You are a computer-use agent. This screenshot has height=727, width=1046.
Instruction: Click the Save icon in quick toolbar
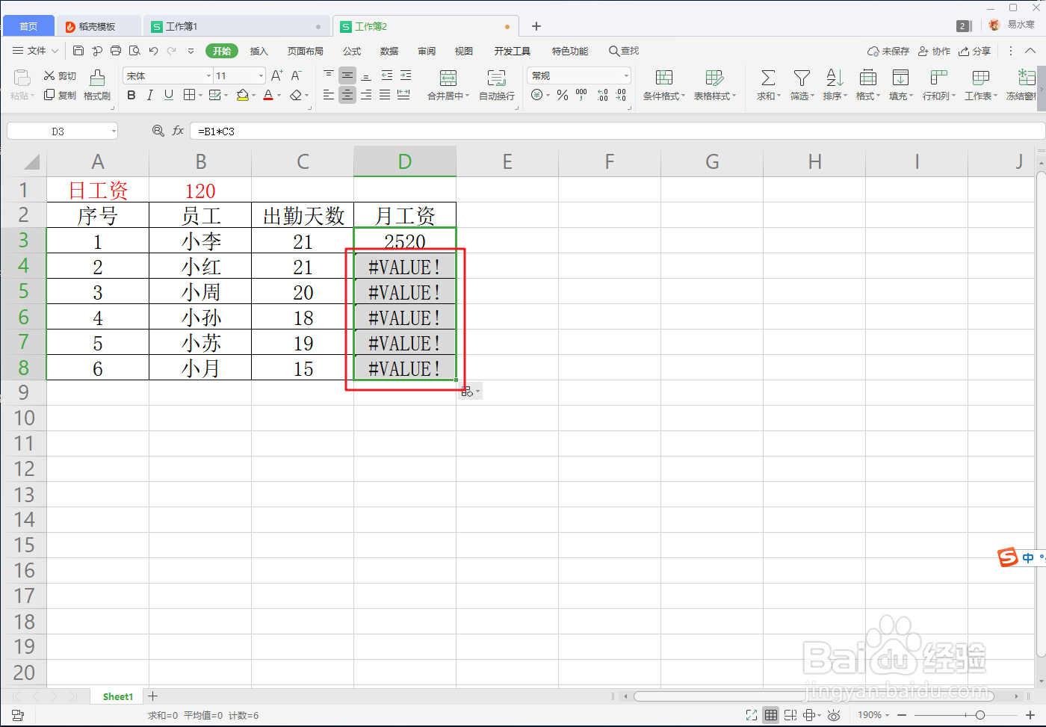tap(78, 51)
